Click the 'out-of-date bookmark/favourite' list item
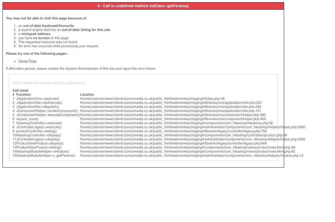The image size is (335, 222). [46, 26]
